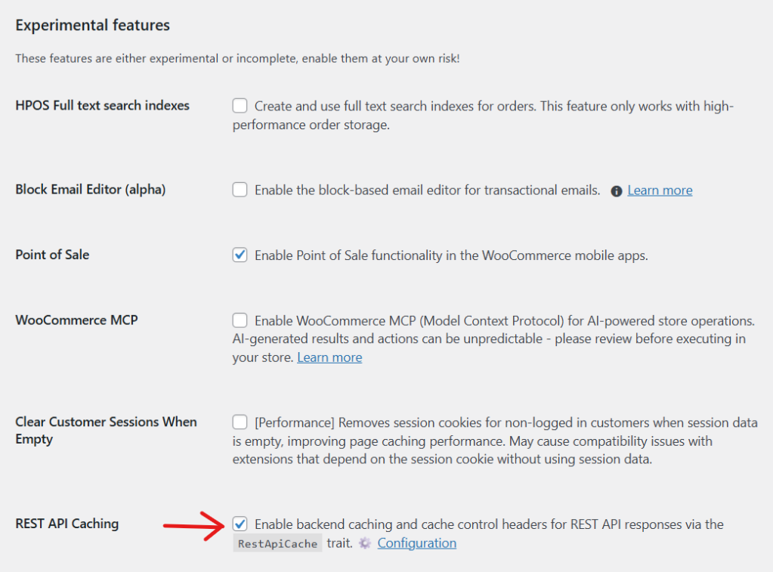The image size is (773, 572).
Task: Disable REST API Caching
Action: (240, 524)
